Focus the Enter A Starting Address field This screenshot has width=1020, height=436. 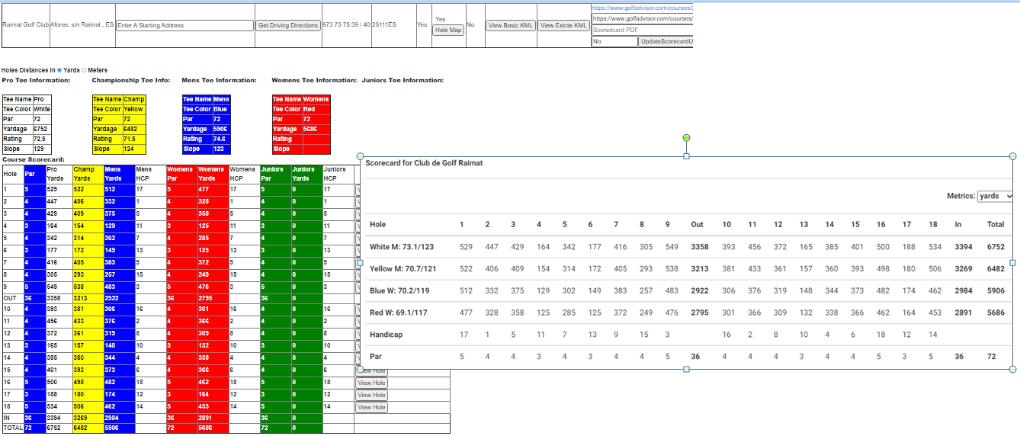click(x=185, y=25)
